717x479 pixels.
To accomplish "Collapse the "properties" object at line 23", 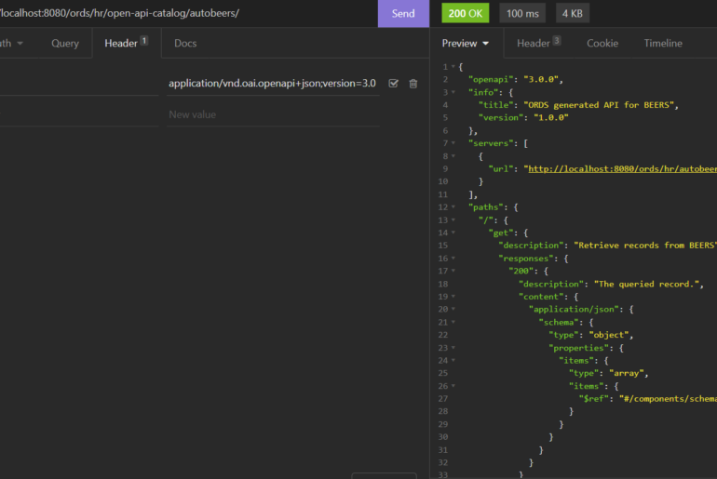I will (x=453, y=348).
